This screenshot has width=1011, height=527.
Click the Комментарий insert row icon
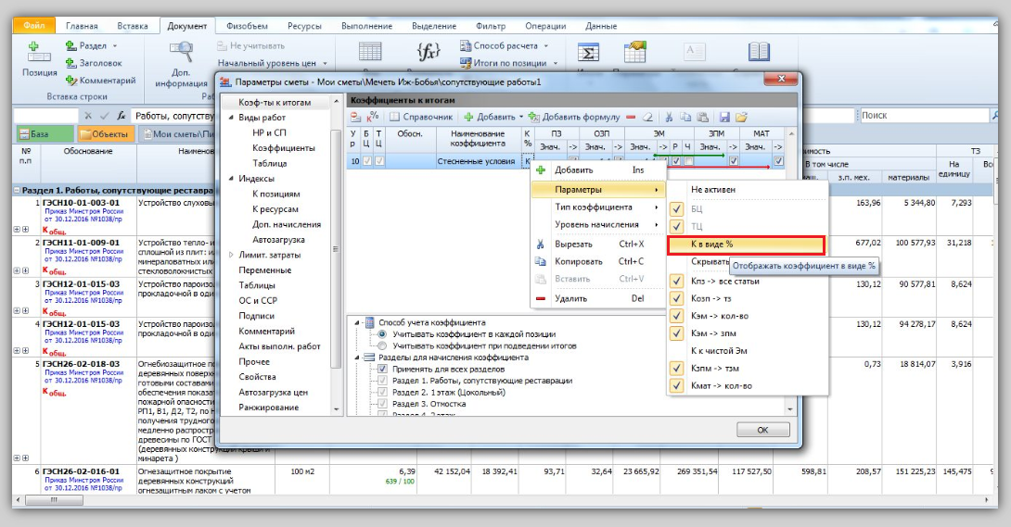point(70,81)
